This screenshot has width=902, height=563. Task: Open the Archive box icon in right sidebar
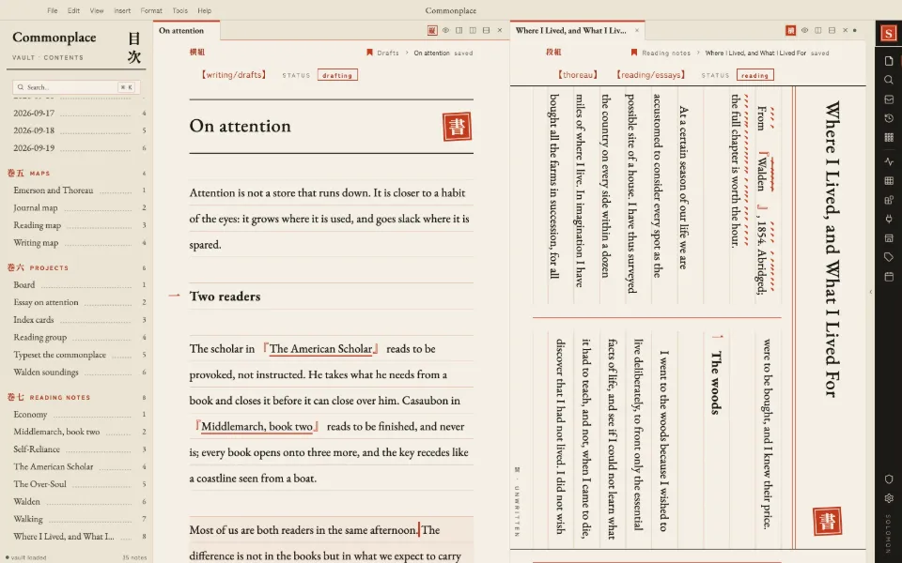pos(889,237)
